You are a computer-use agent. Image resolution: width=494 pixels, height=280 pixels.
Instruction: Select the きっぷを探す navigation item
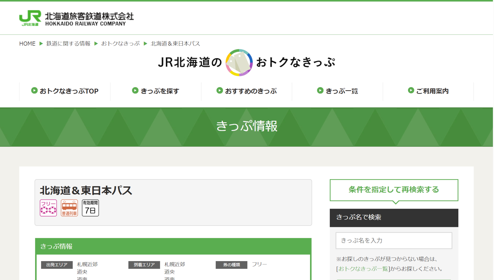pos(160,91)
